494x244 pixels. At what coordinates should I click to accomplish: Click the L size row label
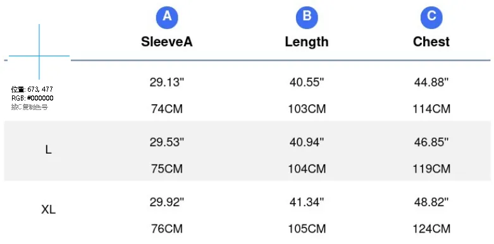[48, 150]
